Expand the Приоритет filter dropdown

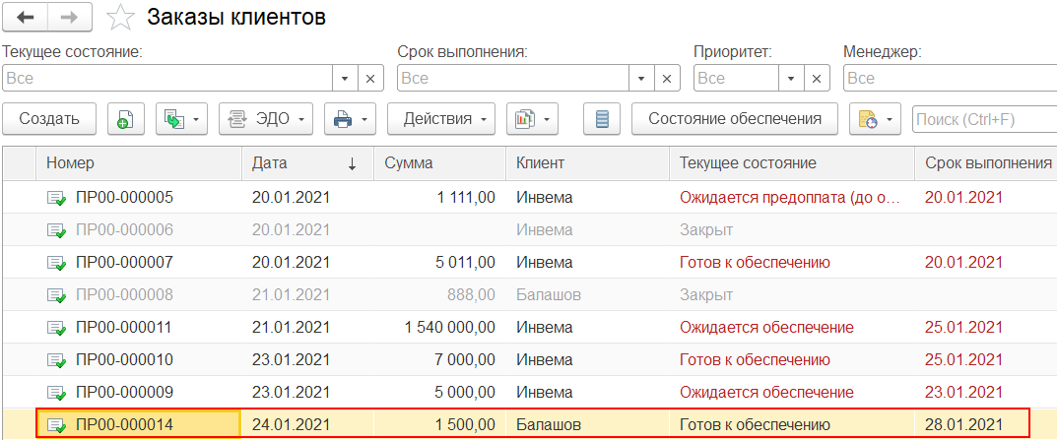click(791, 78)
